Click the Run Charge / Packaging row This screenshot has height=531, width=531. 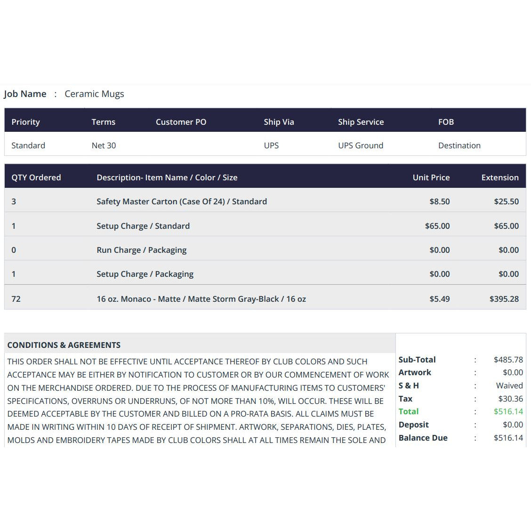[265, 250]
